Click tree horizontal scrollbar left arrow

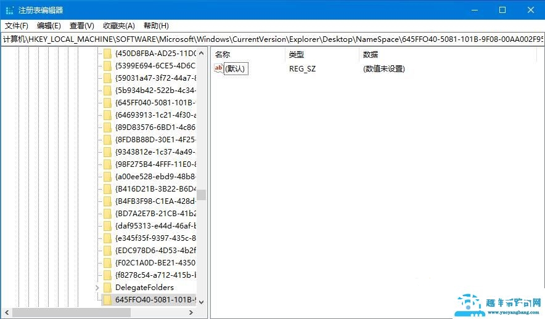[x=7, y=312]
